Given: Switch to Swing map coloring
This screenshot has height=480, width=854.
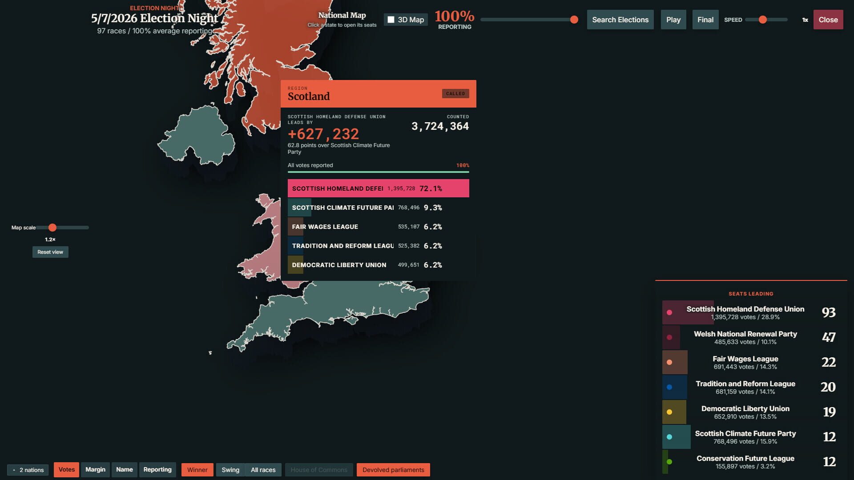Looking at the screenshot, I should pos(230,470).
